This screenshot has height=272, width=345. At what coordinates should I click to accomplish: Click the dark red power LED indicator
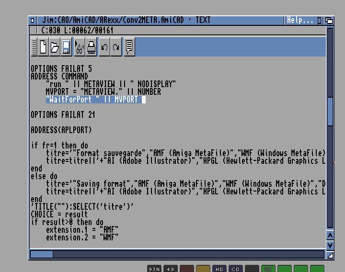(186, 269)
